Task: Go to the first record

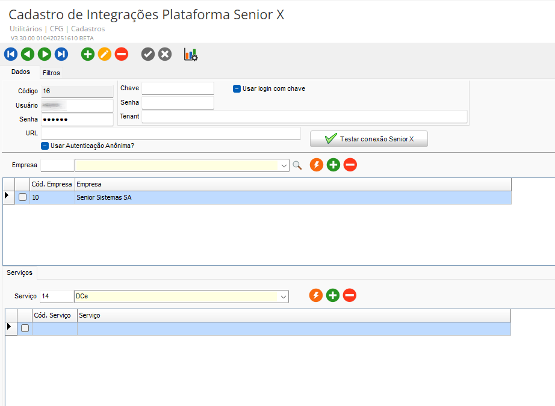Action: (11, 55)
